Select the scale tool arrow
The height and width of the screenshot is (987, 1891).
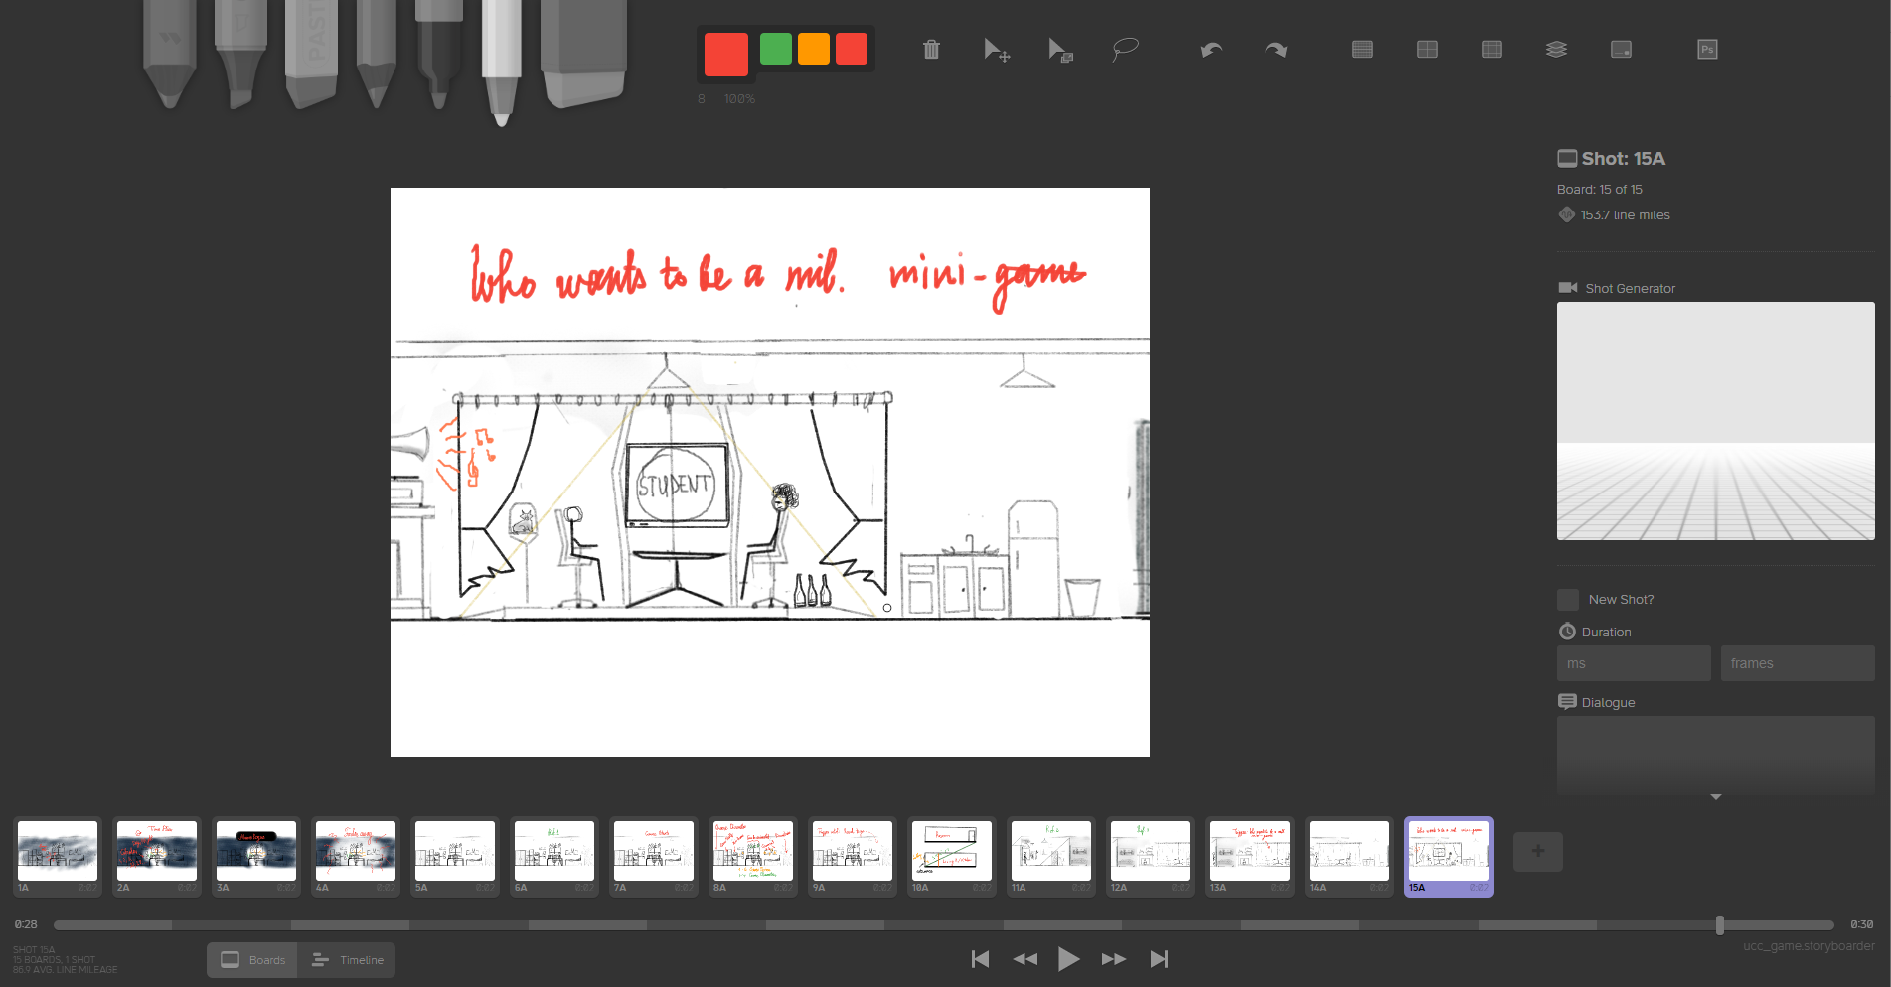click(x=1060, y=50)
